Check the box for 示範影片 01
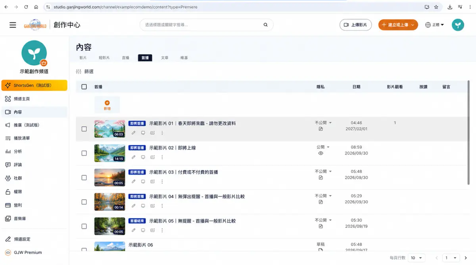476x265 pixels. point(84,129)
